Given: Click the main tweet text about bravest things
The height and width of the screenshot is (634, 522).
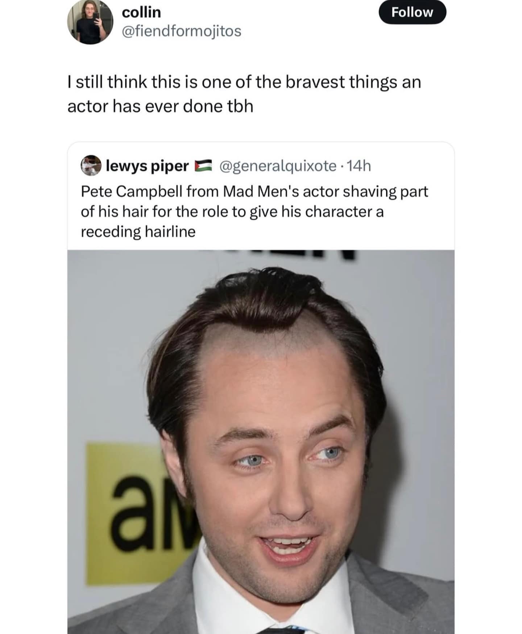Looking at the screenshot, I should point(244,94).
